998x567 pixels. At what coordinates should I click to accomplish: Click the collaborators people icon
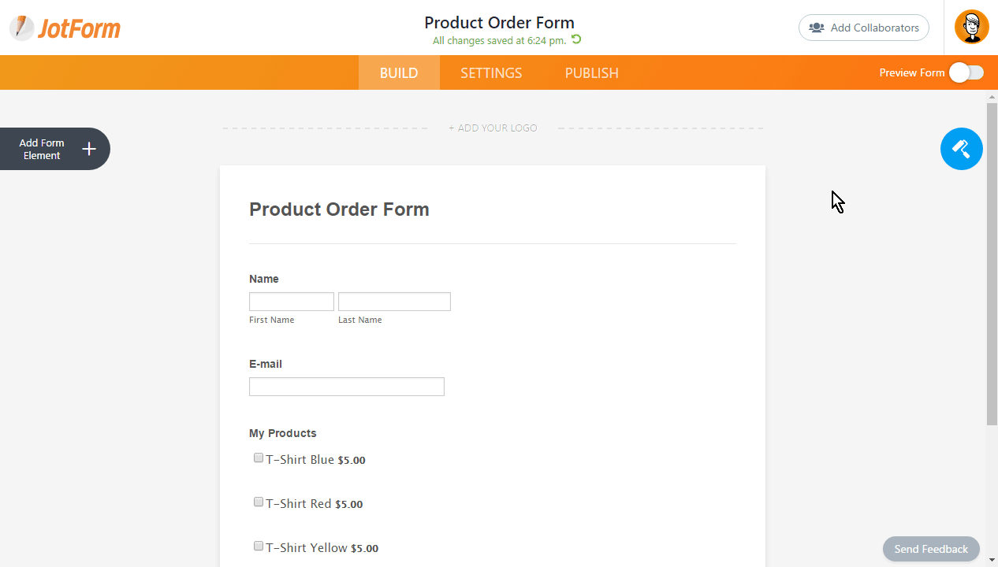pos(817,28)
